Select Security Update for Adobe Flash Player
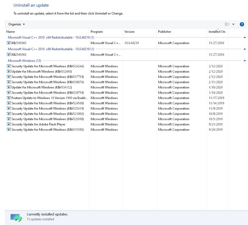This screenshot has height=225, width=248. pyautogui.click(x=38, y=124)
